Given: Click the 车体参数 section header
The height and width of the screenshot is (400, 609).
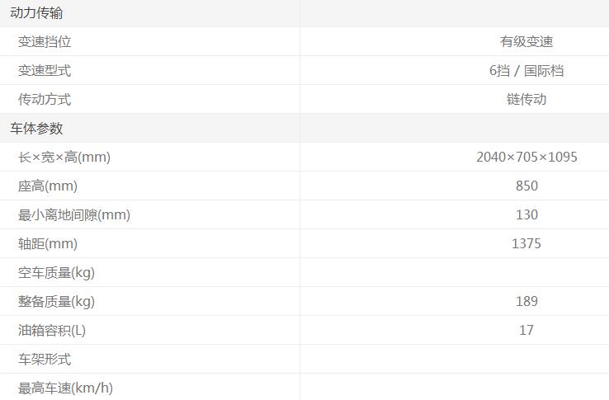Looking at the screenshot, I should point(36,129).
